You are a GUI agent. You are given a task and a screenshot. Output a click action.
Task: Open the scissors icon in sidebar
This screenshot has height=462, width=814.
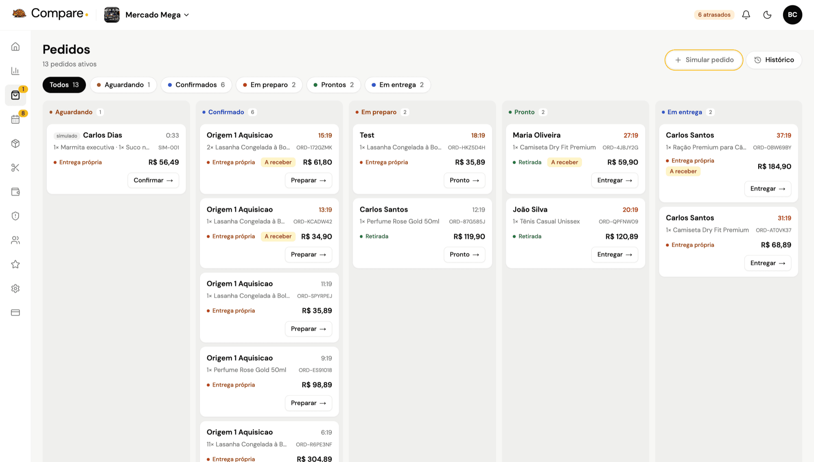(15, 167)
